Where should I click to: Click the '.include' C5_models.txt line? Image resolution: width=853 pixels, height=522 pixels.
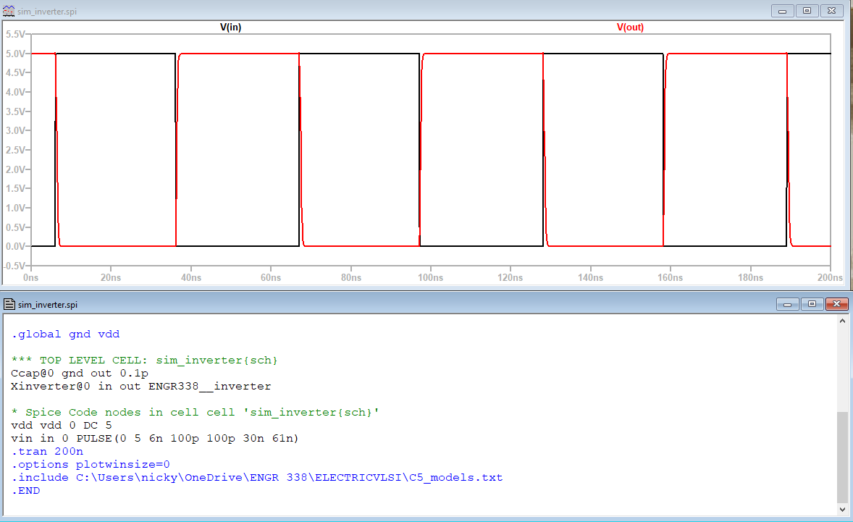257,478
